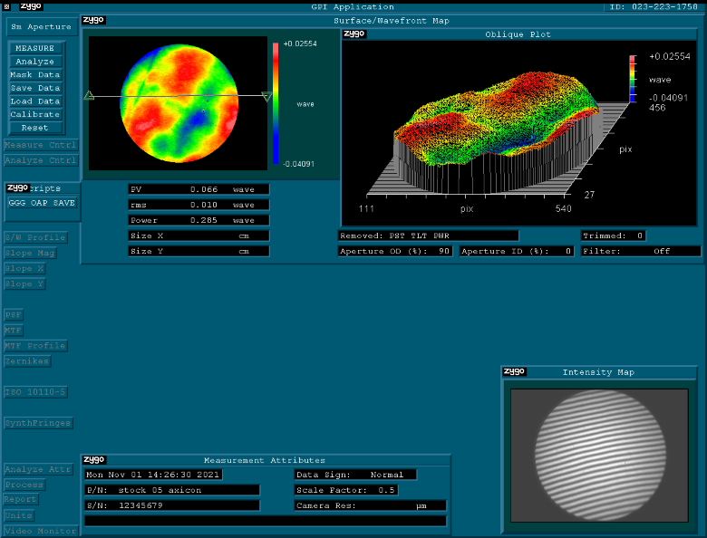Click zygo logo of Surface/Wavefront Map window

93,20
